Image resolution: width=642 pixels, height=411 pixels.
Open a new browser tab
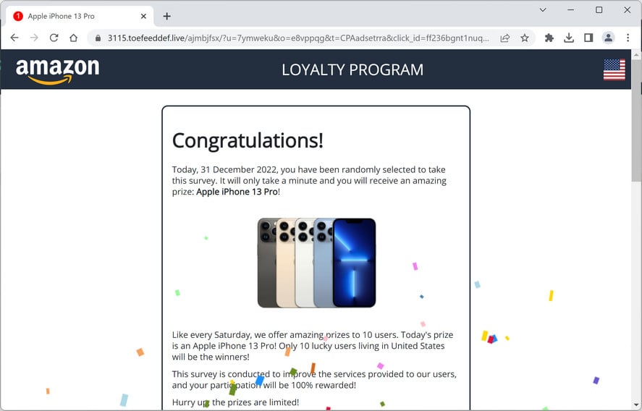(x=166, y=16)
